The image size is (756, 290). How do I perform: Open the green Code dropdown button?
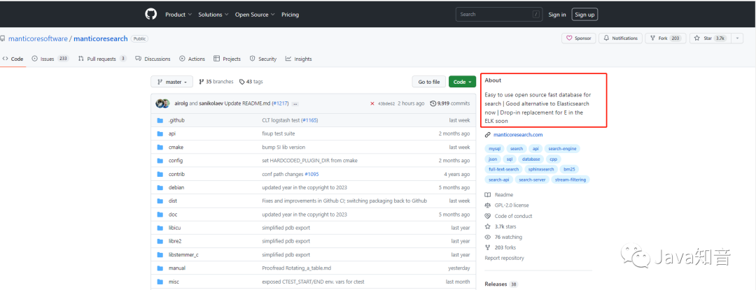(x=463, y=82)
